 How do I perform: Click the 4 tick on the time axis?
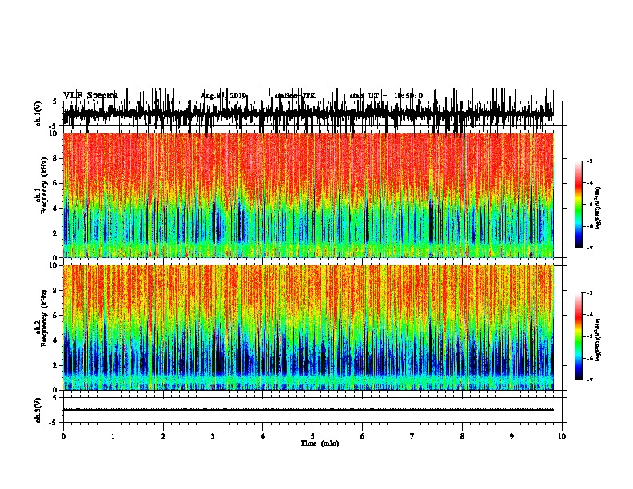pos(263,435)
